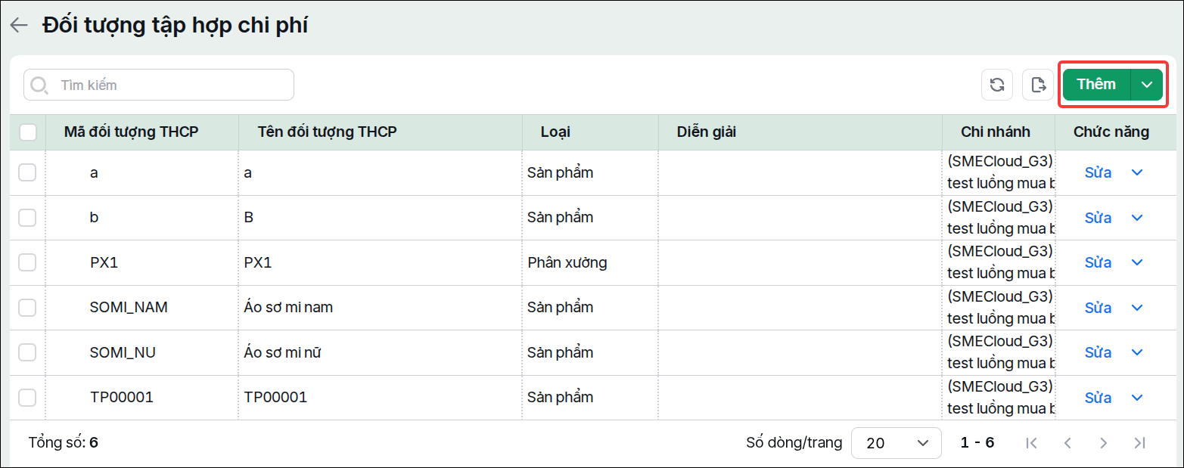Jump to the first page icon
1184x468 pixels.
[1031, 443]
